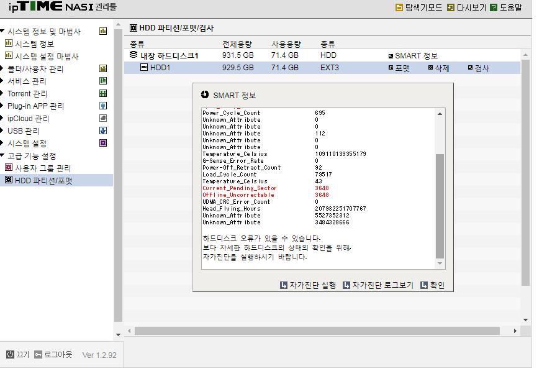Viewport: 547px width, 384px height.
Task: Click the 폴더/사용자 관리 sidebar icon
Action: [103, 69]
